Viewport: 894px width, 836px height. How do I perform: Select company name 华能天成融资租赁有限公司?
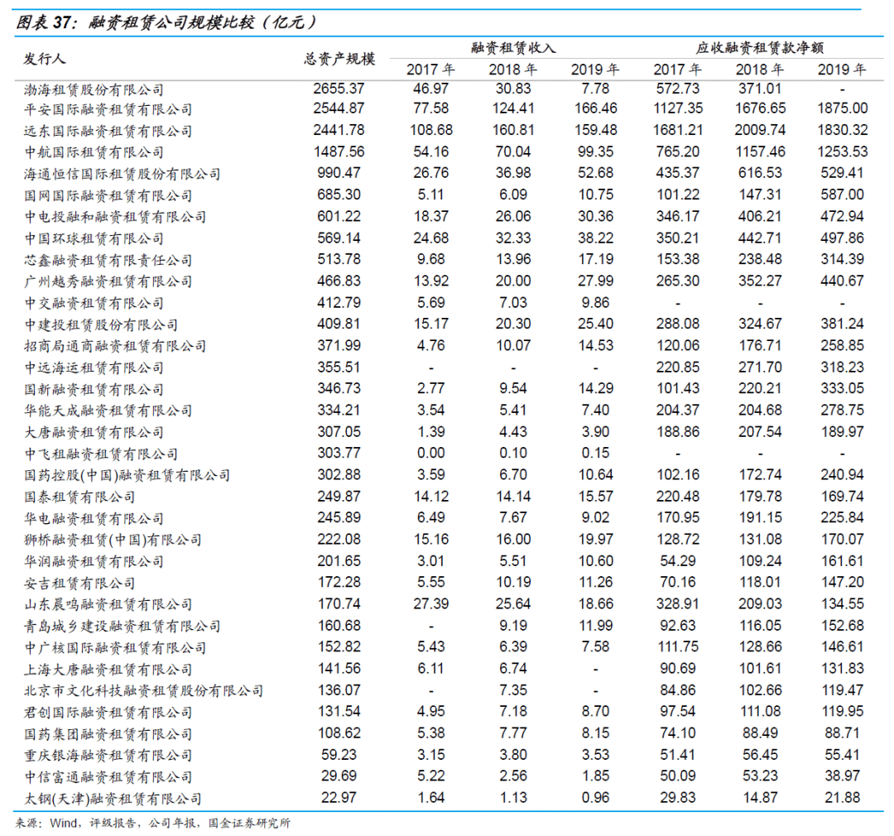[x=108, y=411]
